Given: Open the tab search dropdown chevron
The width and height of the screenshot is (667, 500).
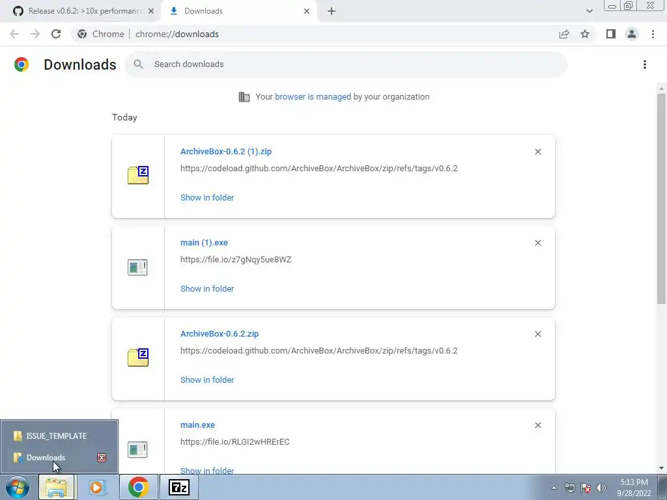Looking at the screenshot, I should tap(589, 11).
